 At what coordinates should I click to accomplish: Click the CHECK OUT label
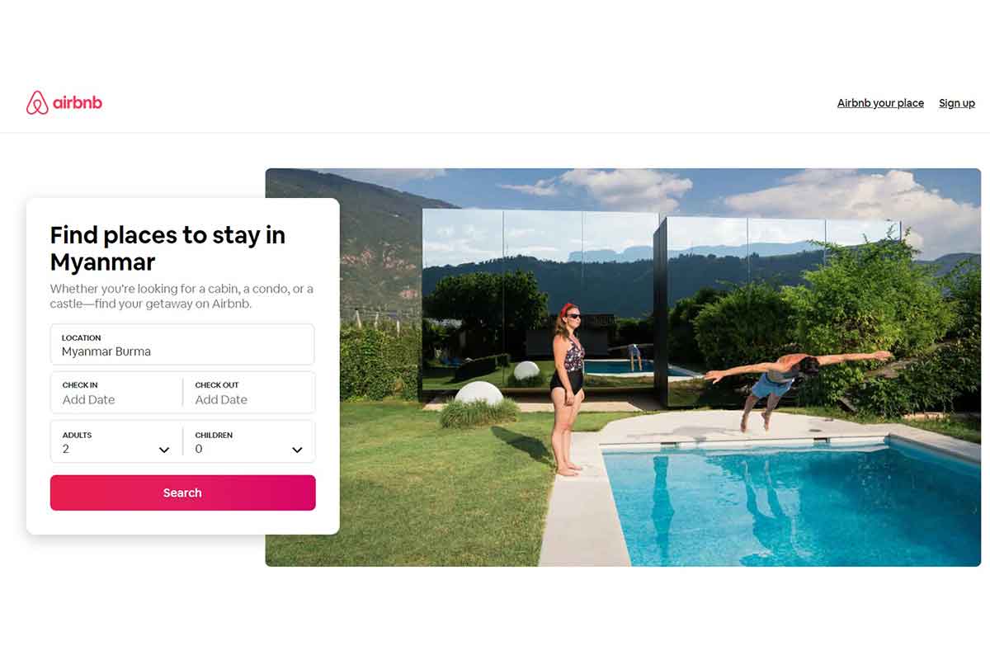(217, 385)
